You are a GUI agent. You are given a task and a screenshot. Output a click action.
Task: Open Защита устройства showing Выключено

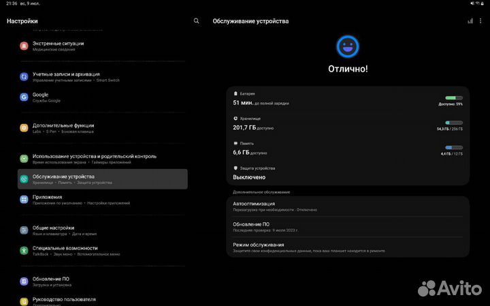[x=347, y=172]
